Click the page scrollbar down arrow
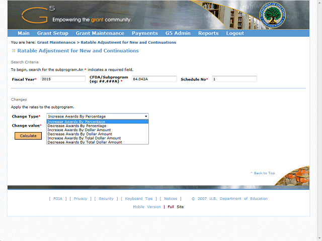This screenshot has height=241, width=322. (319, 239)
